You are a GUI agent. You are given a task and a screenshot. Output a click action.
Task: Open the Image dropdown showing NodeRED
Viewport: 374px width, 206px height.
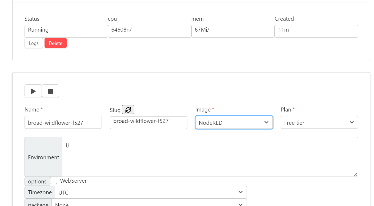tap(234, 123)
